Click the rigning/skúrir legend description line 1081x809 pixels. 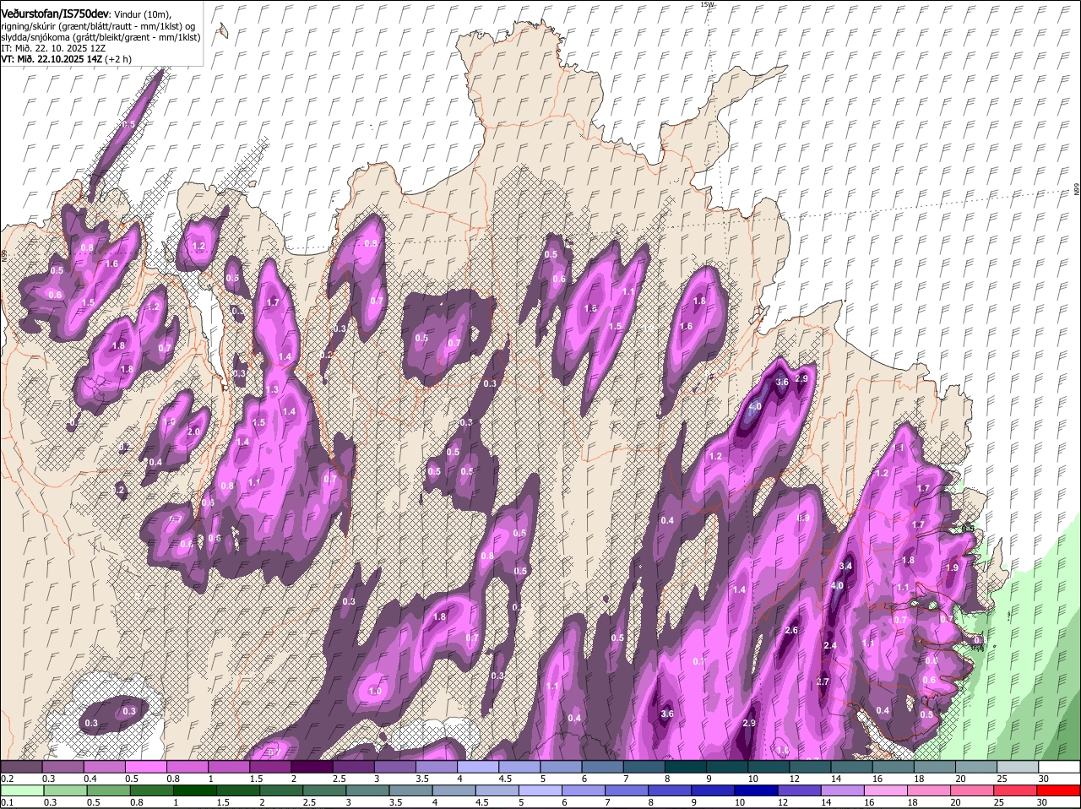coord(98,26)
